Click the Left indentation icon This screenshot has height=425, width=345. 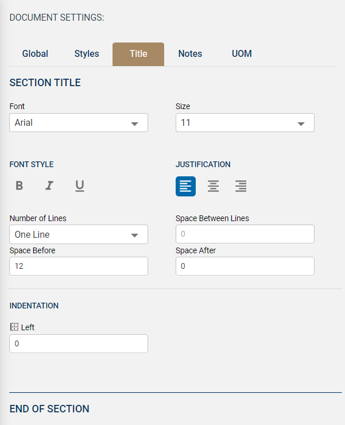click(14, 327)
